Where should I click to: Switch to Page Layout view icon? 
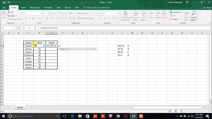pyautogui.click(x=176, y=111)
